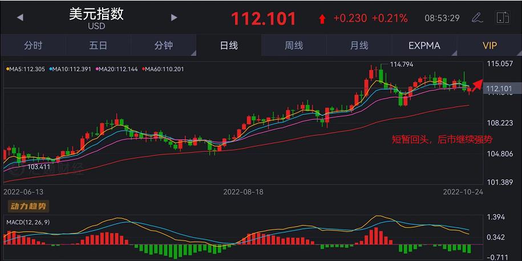Switch to the 分时 intraday tab

point(33,46)
